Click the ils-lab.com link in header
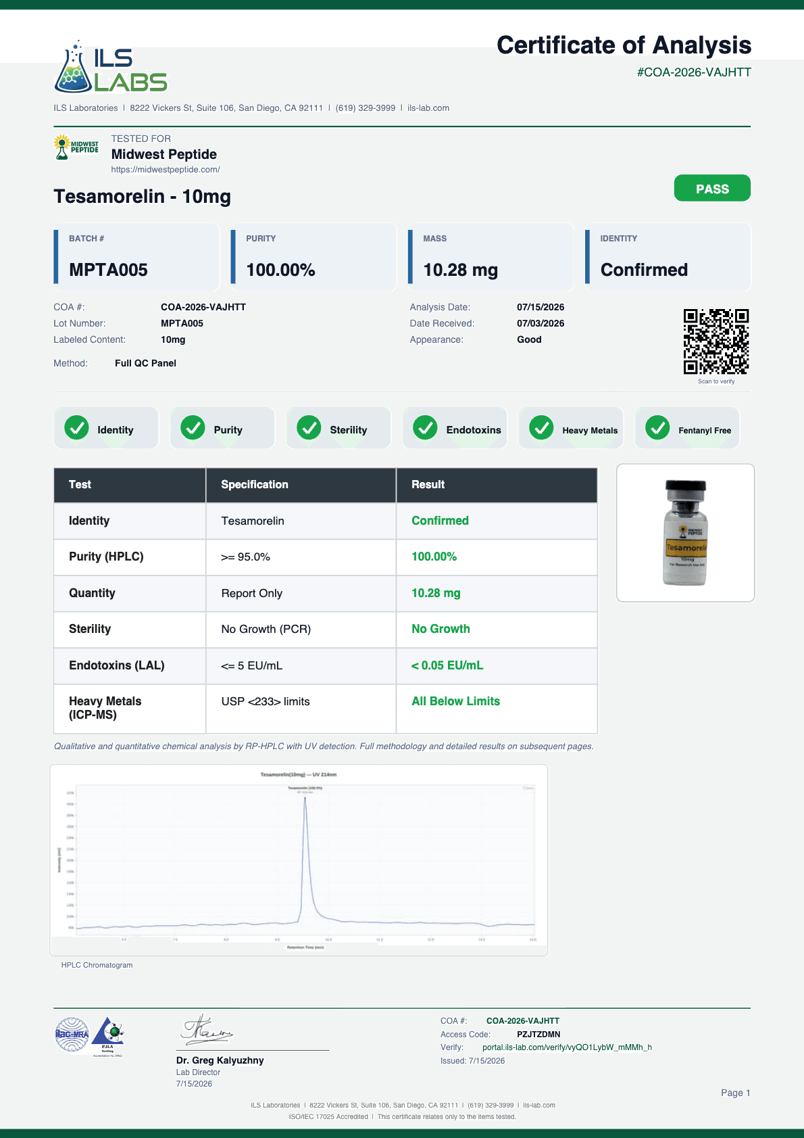Screen dimensions: 804x1138 click(x=428, y=108)
